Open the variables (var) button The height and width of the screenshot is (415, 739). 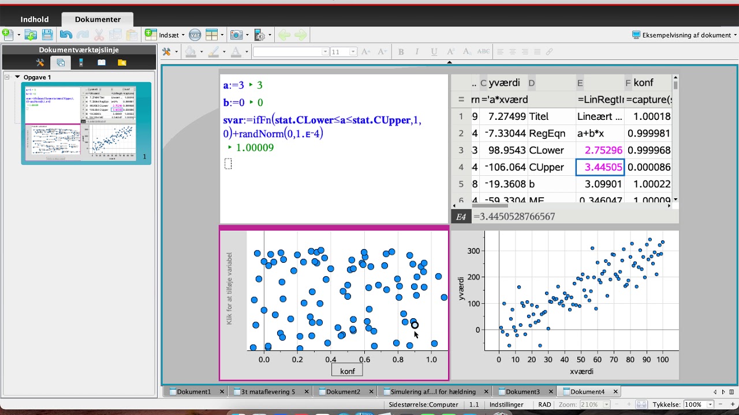[195, 35]
